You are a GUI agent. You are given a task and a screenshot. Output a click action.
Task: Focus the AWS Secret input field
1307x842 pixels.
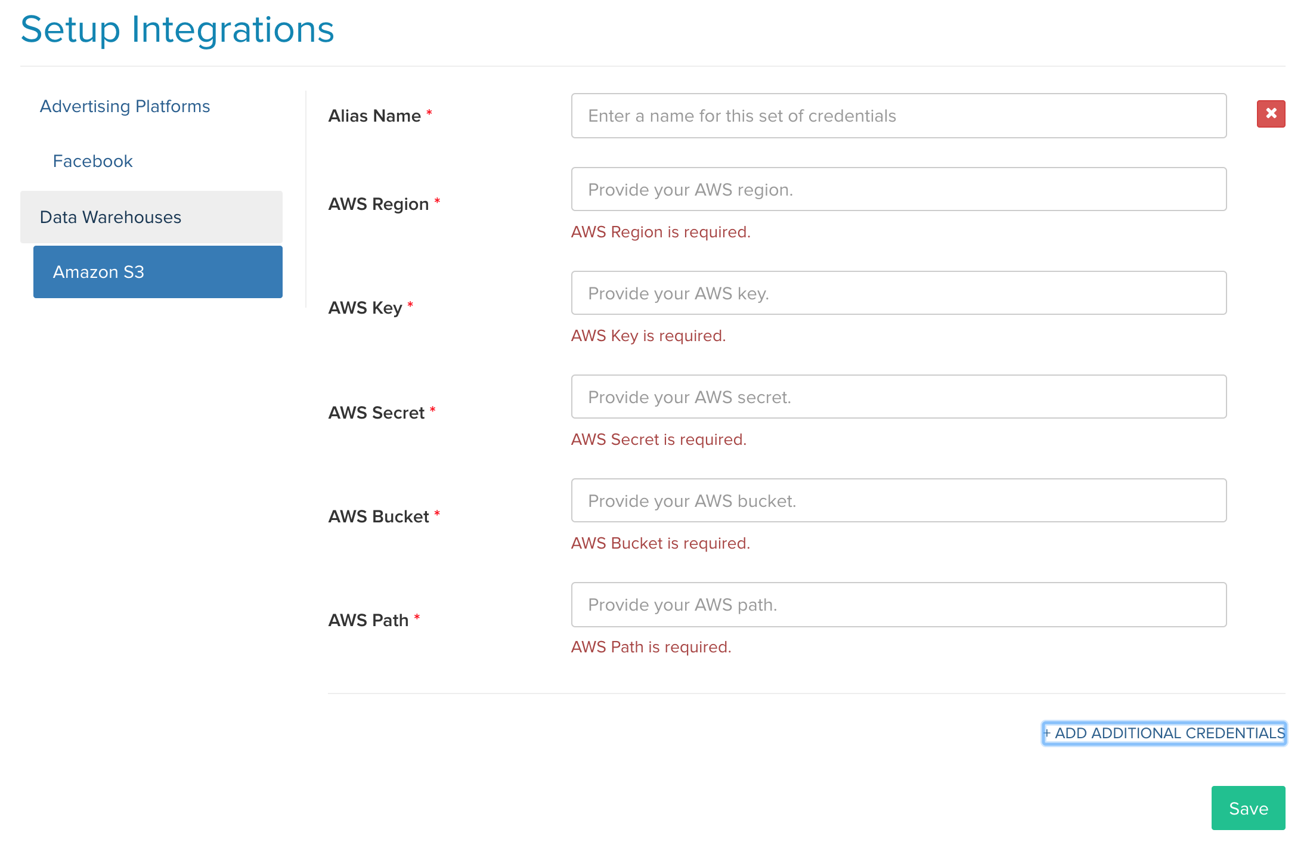coord(899,397)
